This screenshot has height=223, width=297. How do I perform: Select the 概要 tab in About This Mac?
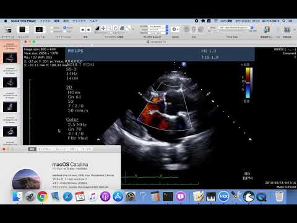click(32, 149)
